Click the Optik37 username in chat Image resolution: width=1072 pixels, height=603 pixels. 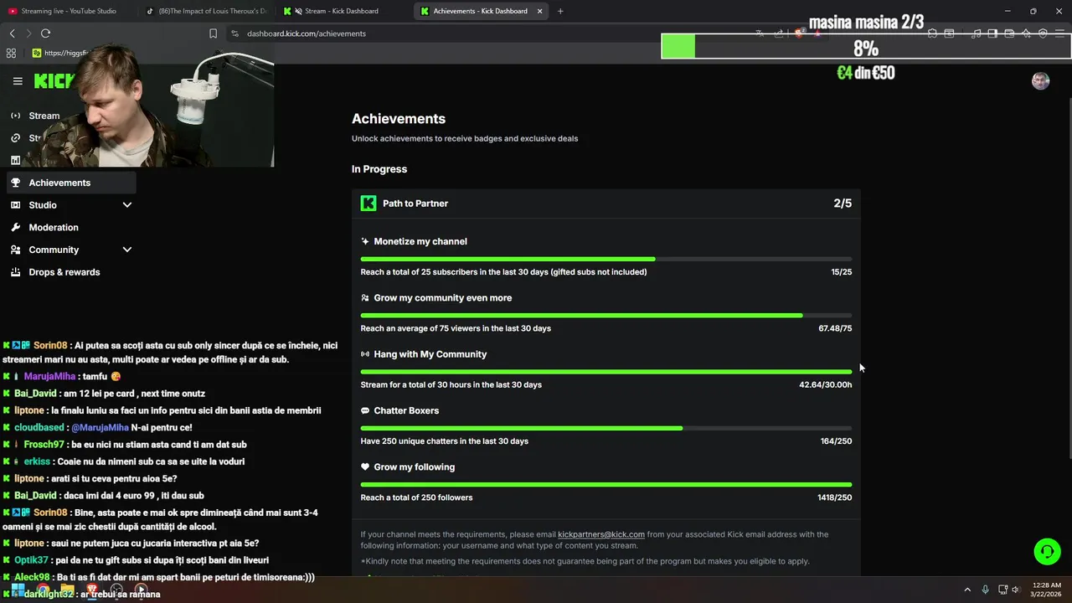click(31, 560)
